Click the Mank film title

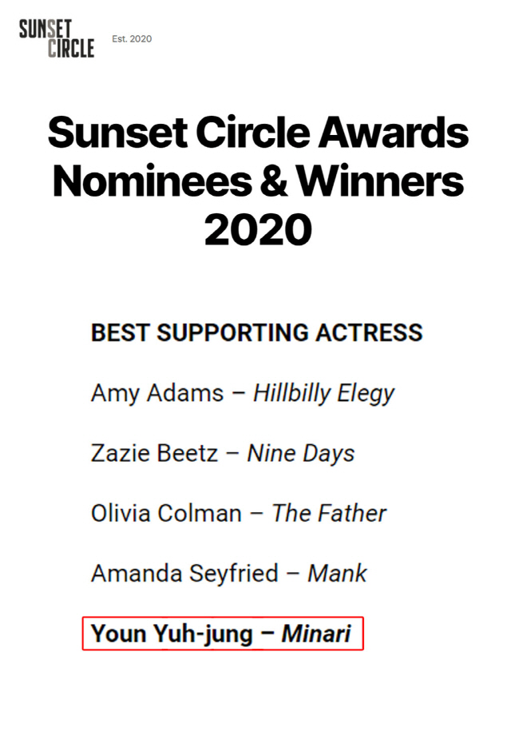337,574
